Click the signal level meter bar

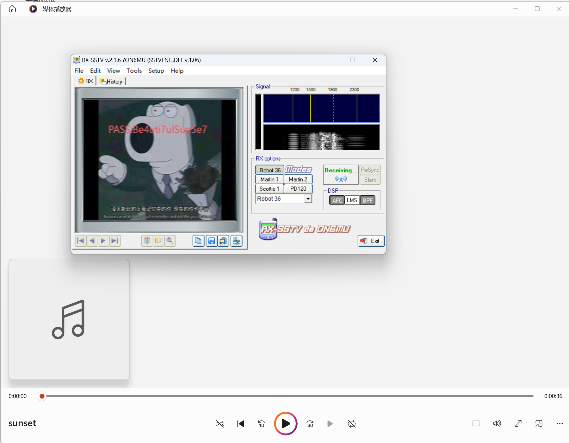click(258, 122)
